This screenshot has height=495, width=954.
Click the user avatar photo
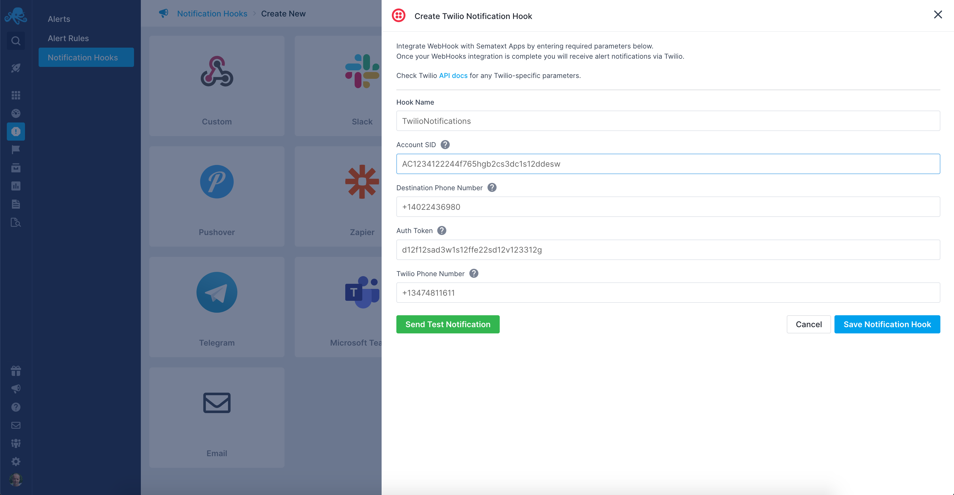16,479
